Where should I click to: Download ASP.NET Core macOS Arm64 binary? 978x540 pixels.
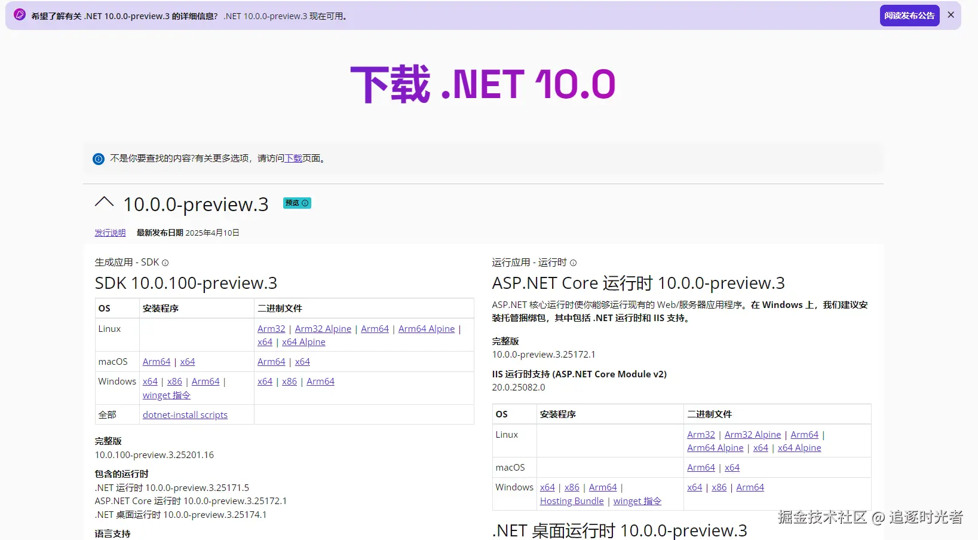[701, 468]
